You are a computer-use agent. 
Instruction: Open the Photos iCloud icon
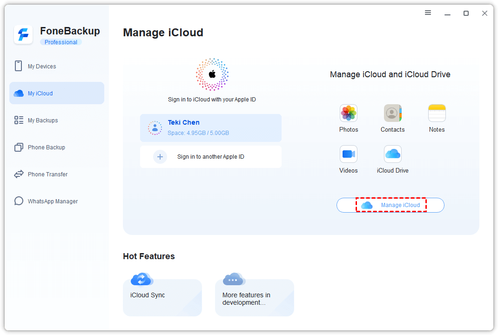coord(348,113)
